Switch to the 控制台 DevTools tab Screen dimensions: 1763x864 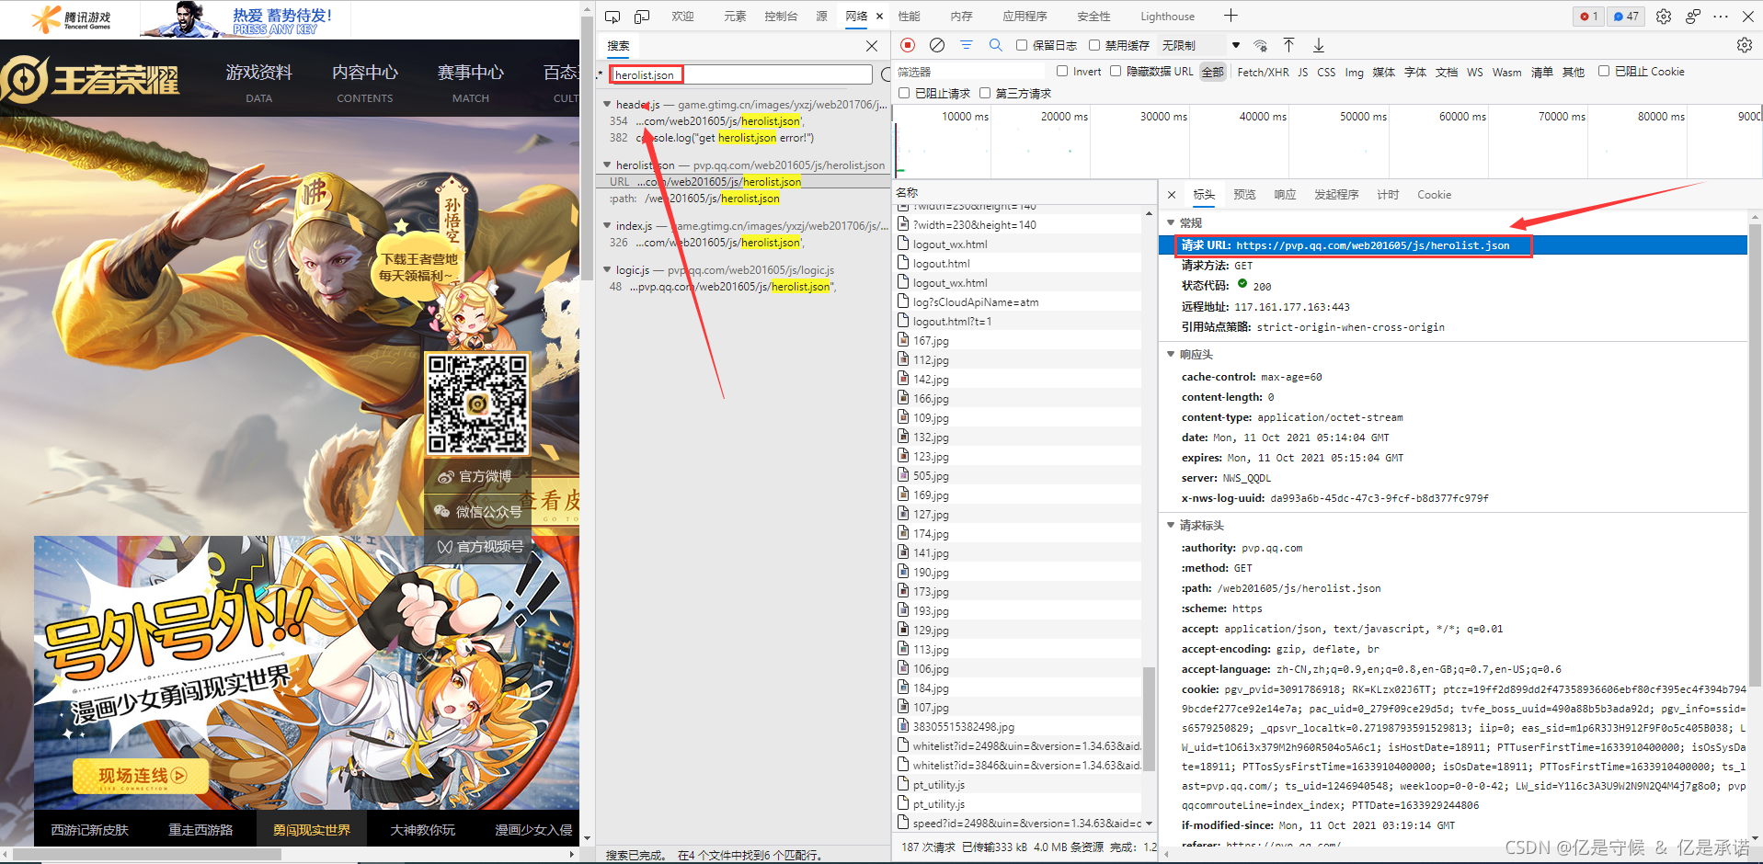(x=781, y=17)
